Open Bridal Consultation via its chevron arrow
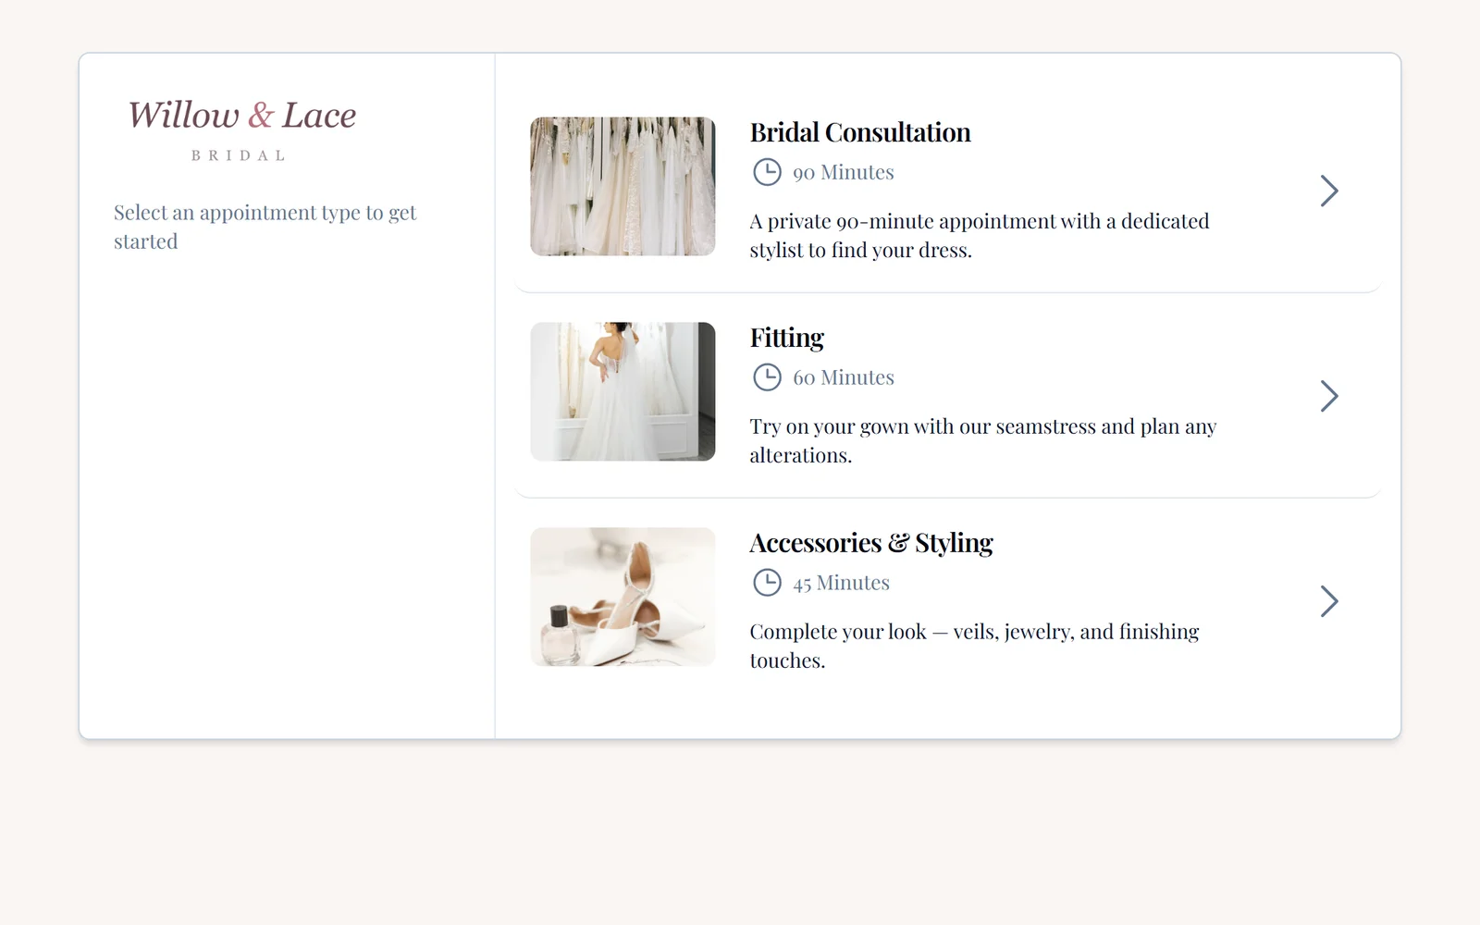This screenshot has height=925, width=1480. pyautogui.click(x=1329, y=191)
